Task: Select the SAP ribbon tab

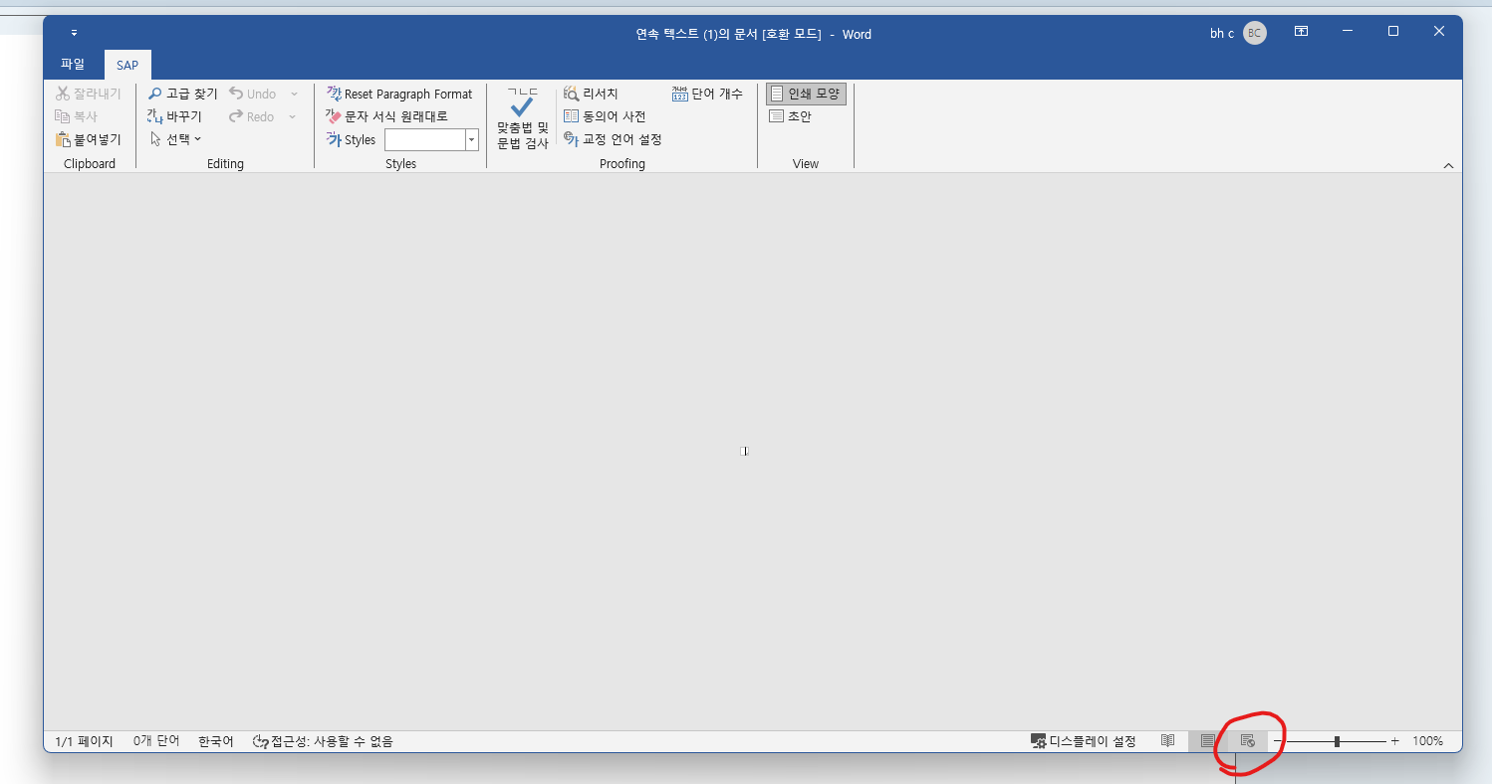Action: click(127, 65)
